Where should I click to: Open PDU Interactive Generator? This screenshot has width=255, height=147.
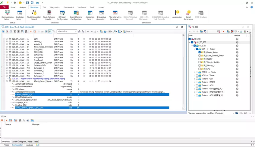[115, 15]
